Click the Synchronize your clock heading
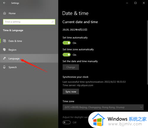The width and height of the screenshot is (148, 128). pos(75,77)
